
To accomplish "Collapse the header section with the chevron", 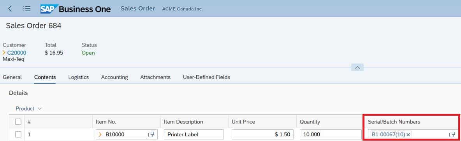I will [357, 67].
